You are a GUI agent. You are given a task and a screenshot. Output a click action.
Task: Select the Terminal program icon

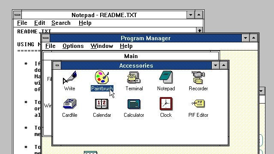tap(134, 77)
